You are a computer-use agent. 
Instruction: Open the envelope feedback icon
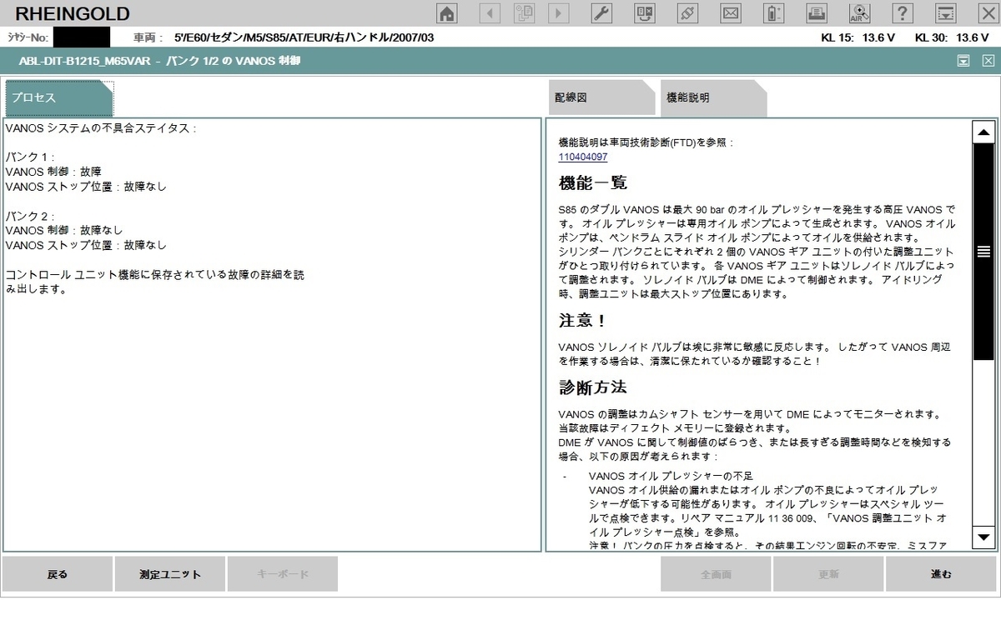pos(731,12)
